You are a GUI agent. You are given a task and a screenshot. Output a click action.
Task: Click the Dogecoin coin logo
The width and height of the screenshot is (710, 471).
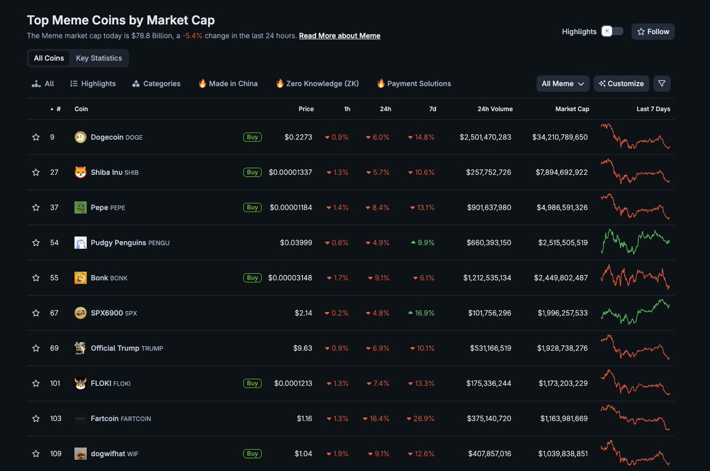pyautogui.click(x=80, y=137)
